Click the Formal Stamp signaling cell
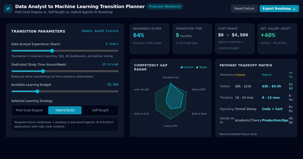The width and height of the screenshot is (303, 159). [x=246, y=109]
